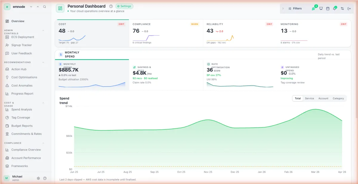Open the Michael Admin profile
Image resolution: width=358 pixels, height=184 pixels.
click(17, 178)
